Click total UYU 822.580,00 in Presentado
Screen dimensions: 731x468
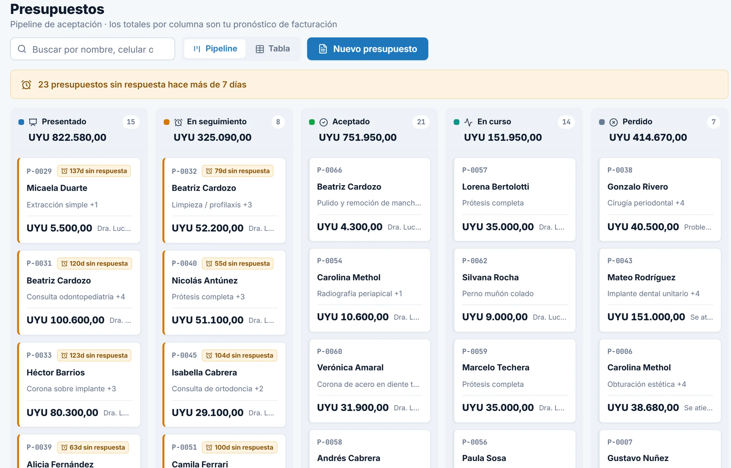click(x=67, y=138)
